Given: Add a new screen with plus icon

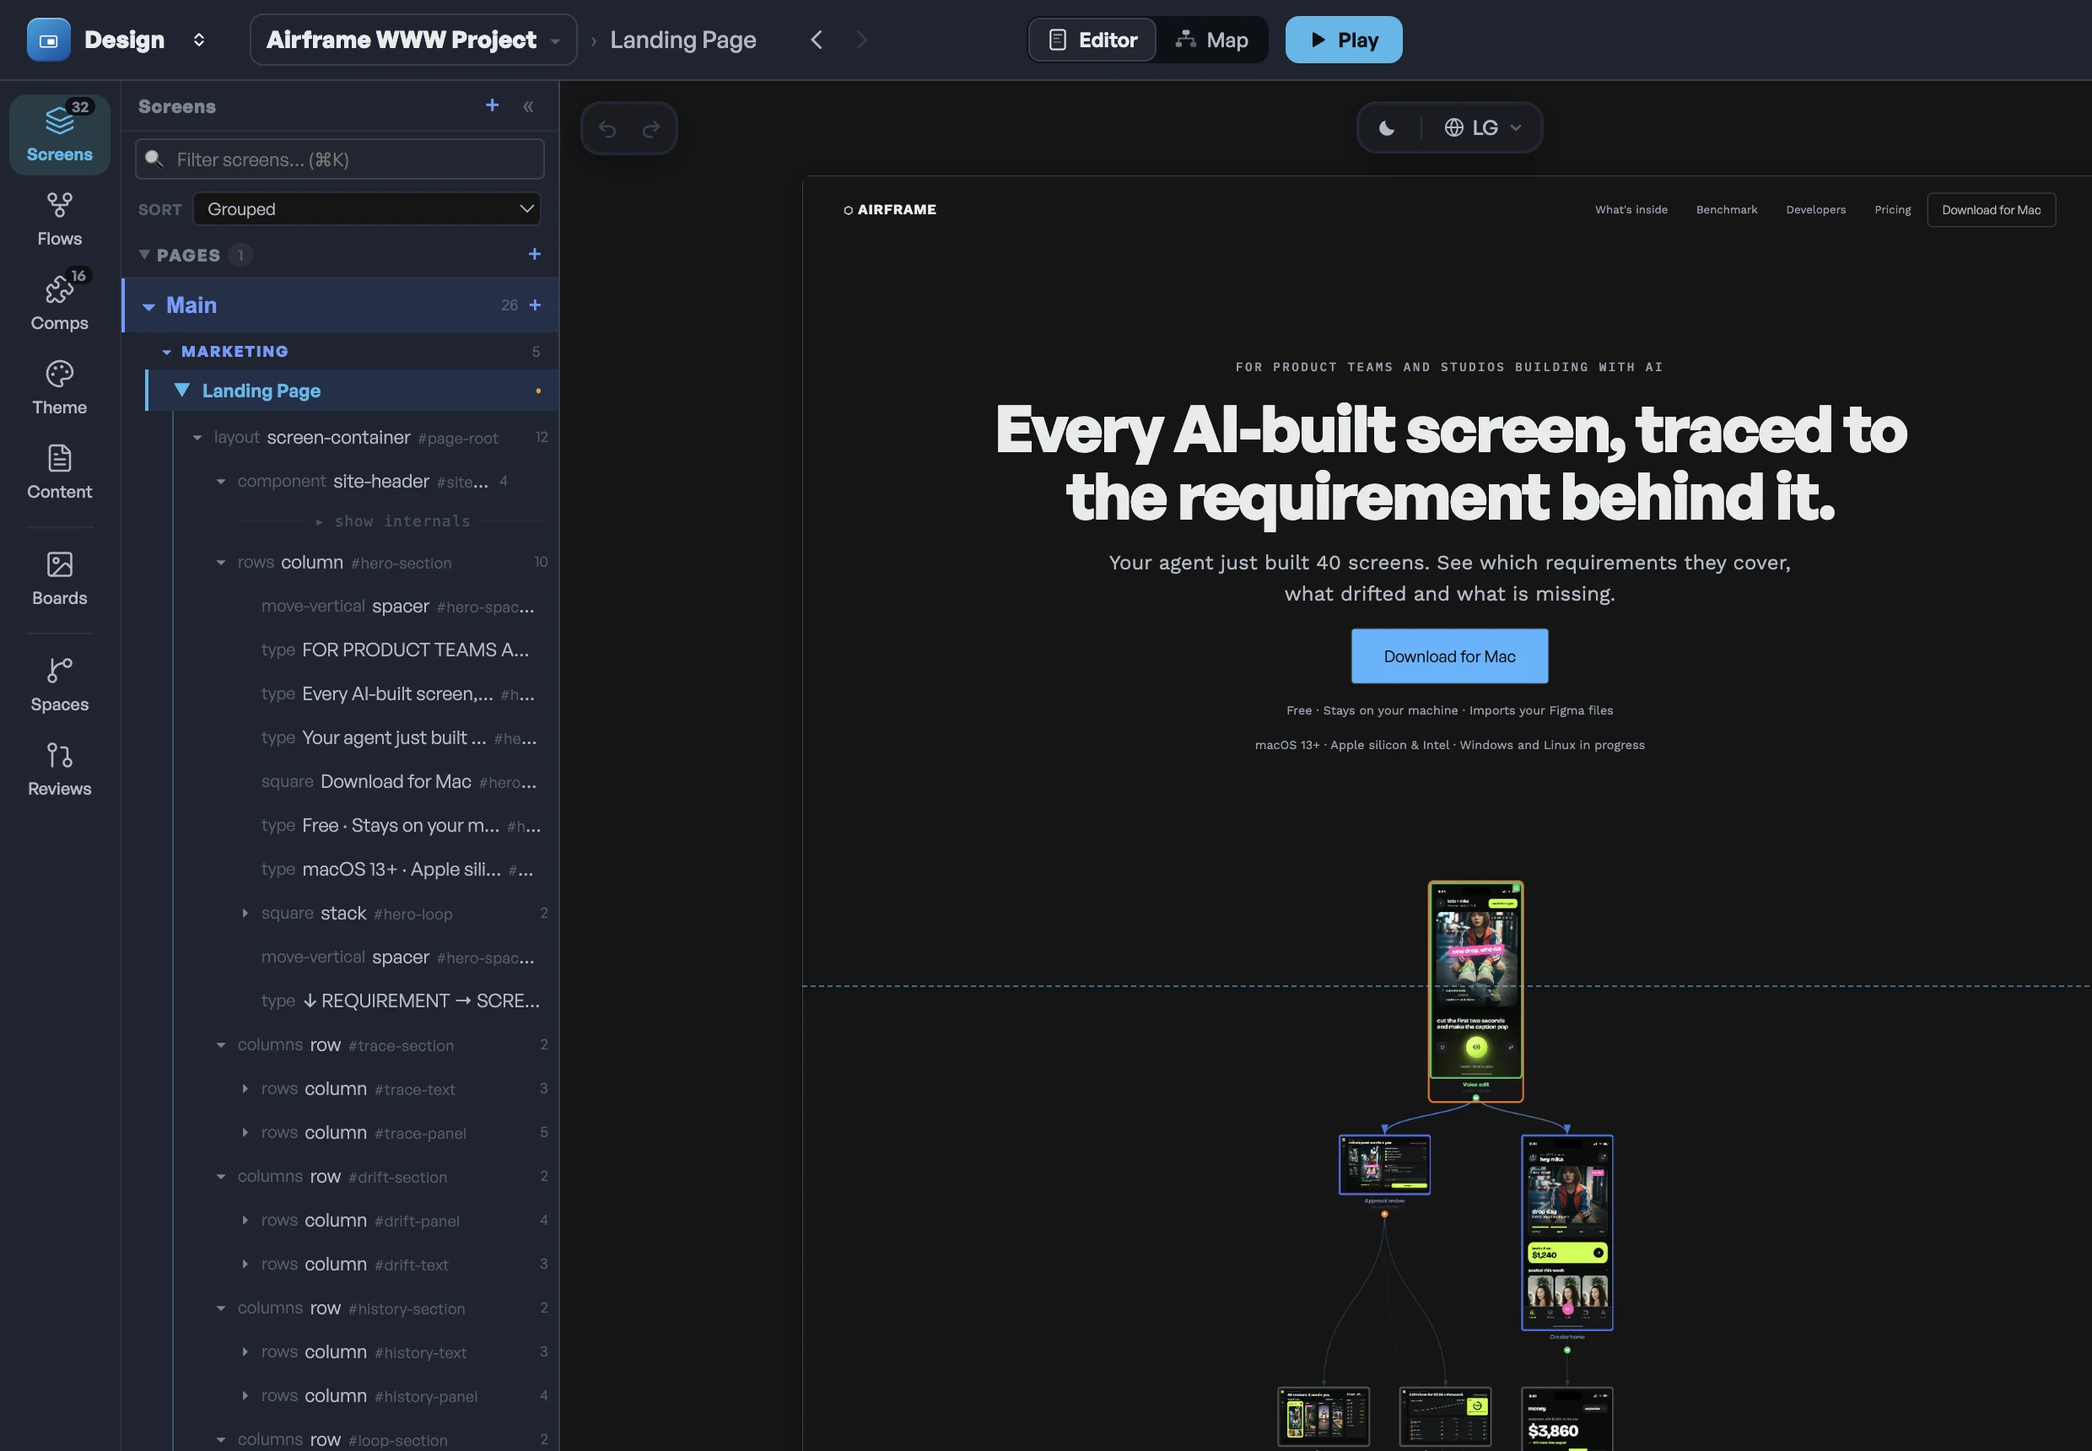Looking at the screenshot, I should click(492, 105).
